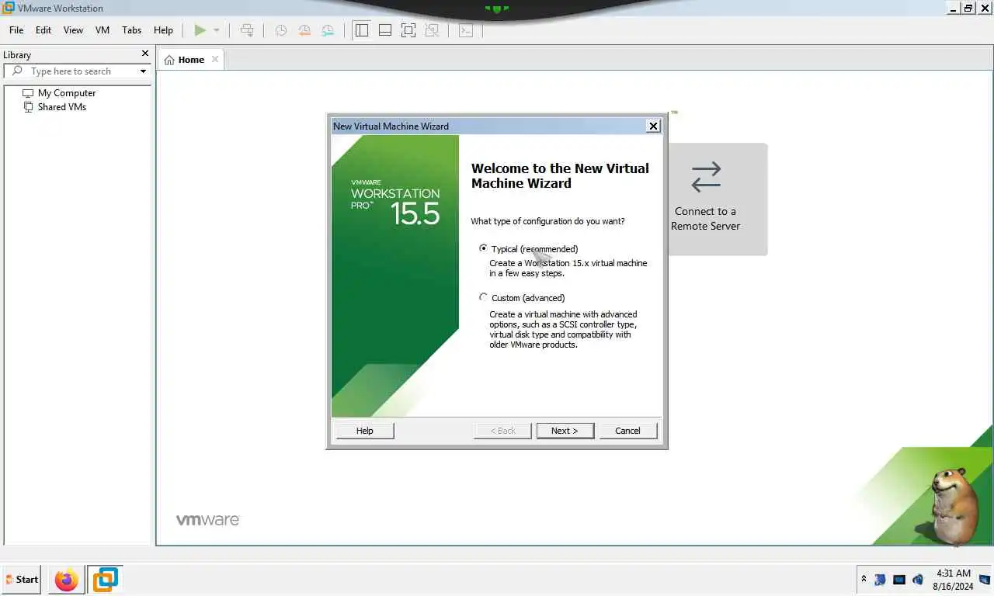
Task: Click the My Computer monitor icon
Action: coord(28,93)
